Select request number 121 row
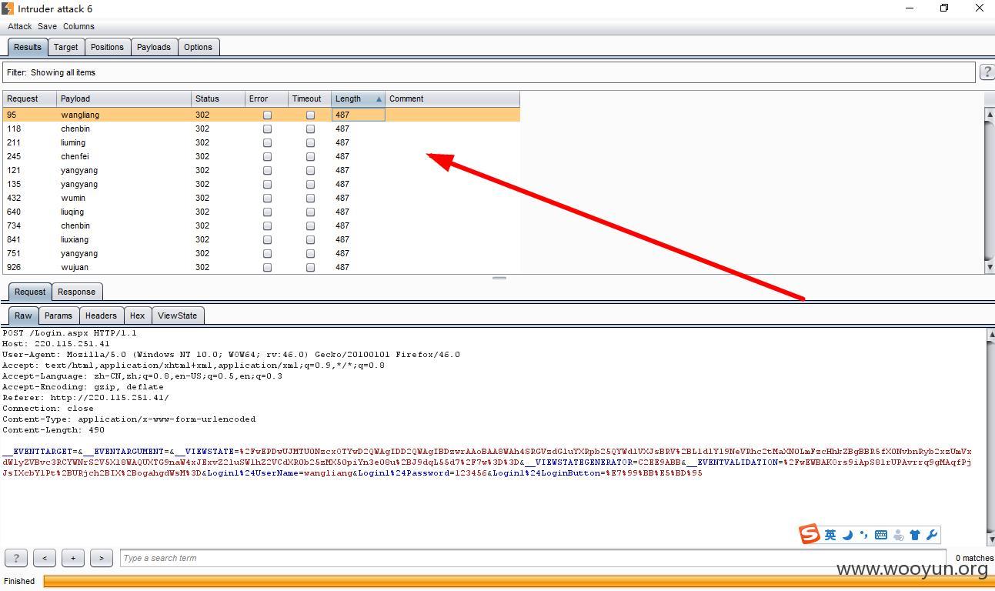995x591 pixels. [261, 170]
